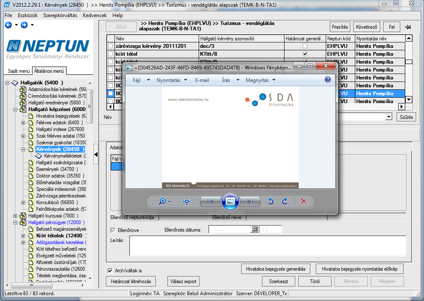Viewport: 424px width, 301px height.
Task: Open the Fájl menu in photo viewer
Action: coord(141,80)
